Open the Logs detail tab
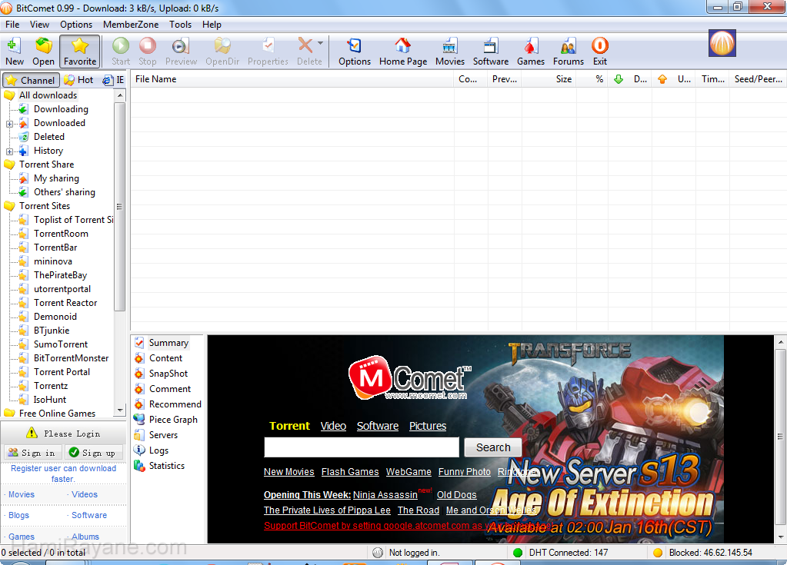Screen dimensions: 787x565 click(x=158, y=450)
